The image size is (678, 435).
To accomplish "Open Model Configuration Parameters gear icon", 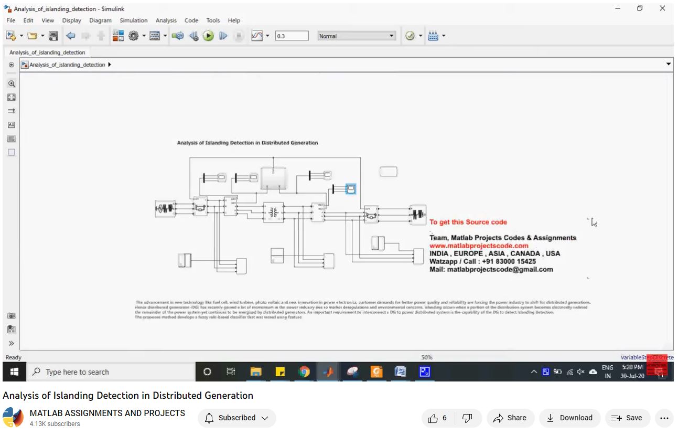I will (x=133, y=36).
